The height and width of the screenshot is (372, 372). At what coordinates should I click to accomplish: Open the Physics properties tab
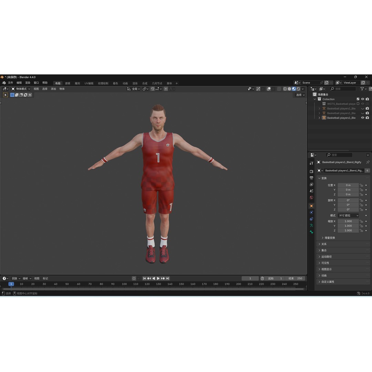coord(311,212)
